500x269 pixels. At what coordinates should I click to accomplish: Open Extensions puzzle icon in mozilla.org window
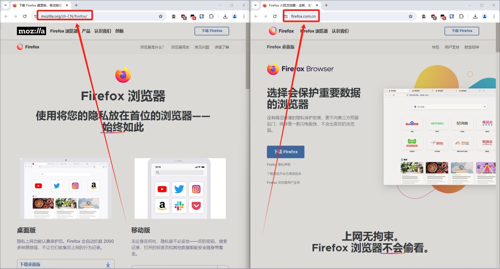(211, 16)
